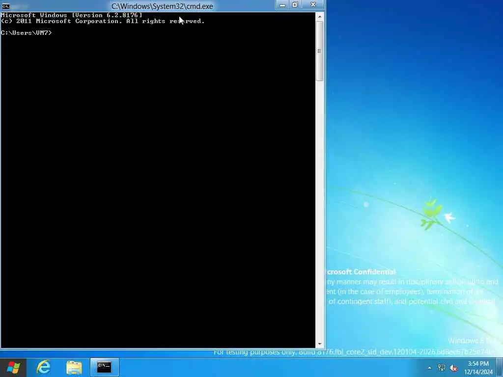Open File Explorer from the taskbar

coord(74,367)
